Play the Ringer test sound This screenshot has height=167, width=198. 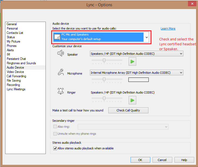click(132, 100)
